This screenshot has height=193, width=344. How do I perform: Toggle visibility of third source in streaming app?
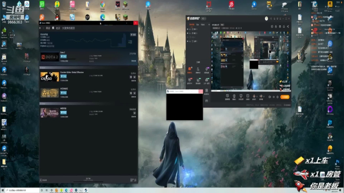click(188, 37)
